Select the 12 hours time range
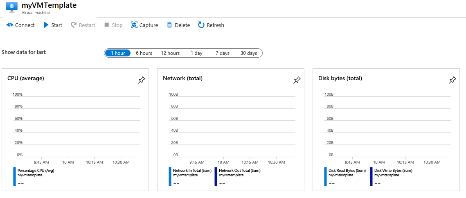This screenshot has width=466, height=198. pyautogui.click(x=170, y=53)
